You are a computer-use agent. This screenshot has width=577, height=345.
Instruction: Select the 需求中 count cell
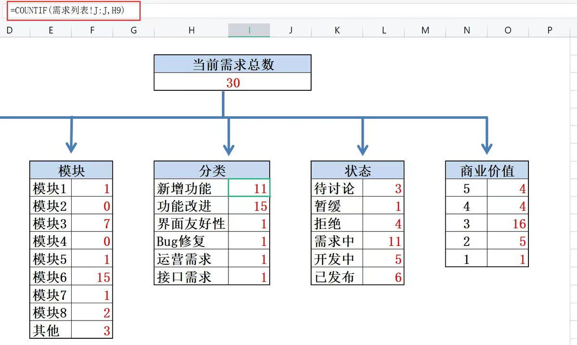tap(383, 242)
